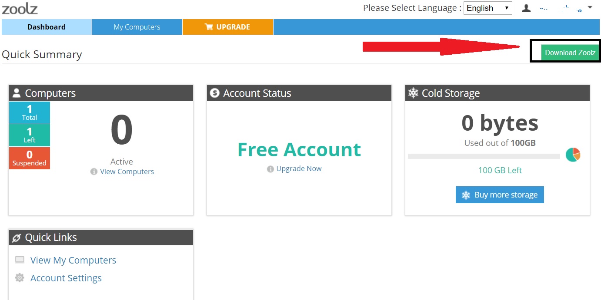Click the Download Zoolz button

pos(570,53)
